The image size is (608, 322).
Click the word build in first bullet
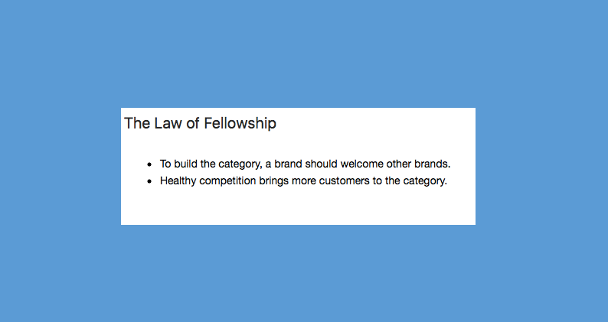click(185, 164)
